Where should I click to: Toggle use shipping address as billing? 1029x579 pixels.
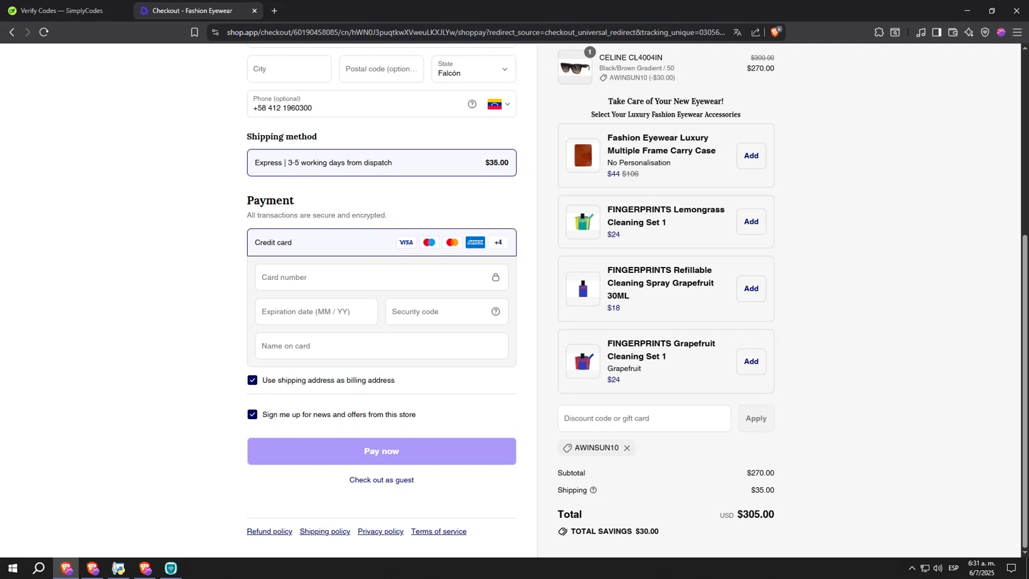pyautogui.click(x=252, y=380)
